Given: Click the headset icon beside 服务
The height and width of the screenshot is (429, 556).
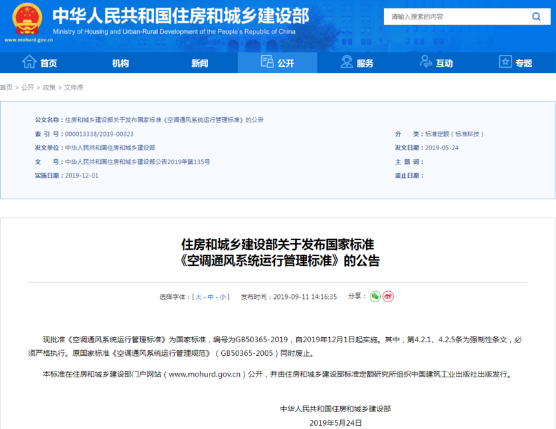Looking at the screenshot, I should 347,61.
